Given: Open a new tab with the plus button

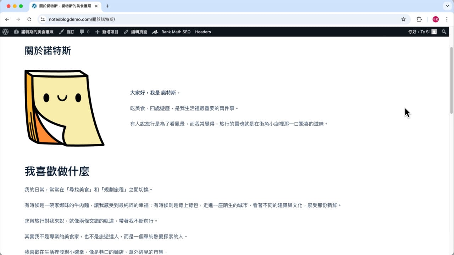Looking at the screenshot, I should (x=107, y=6).
